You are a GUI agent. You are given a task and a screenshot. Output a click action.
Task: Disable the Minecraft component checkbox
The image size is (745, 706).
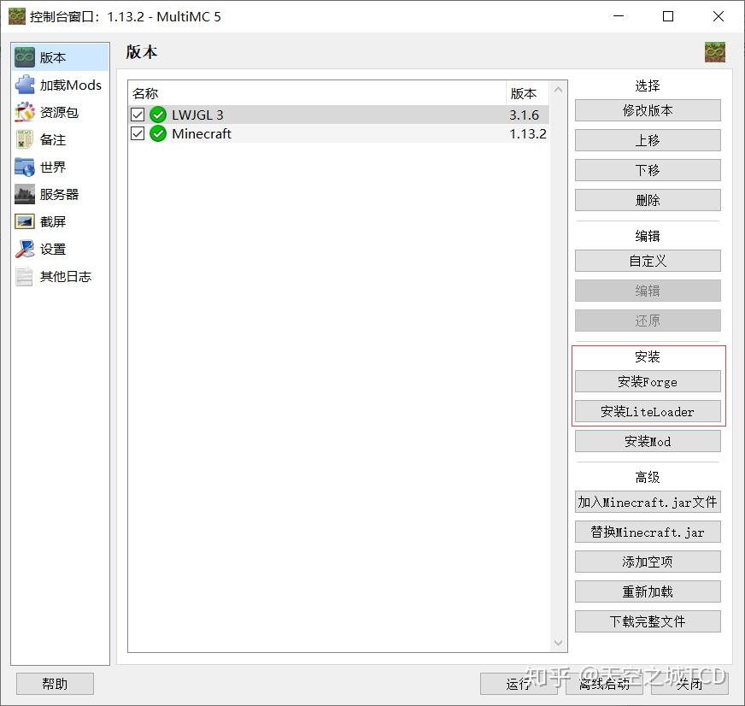(x=138, y=133)
